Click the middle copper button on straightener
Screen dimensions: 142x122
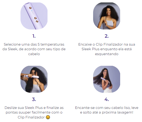35,18
